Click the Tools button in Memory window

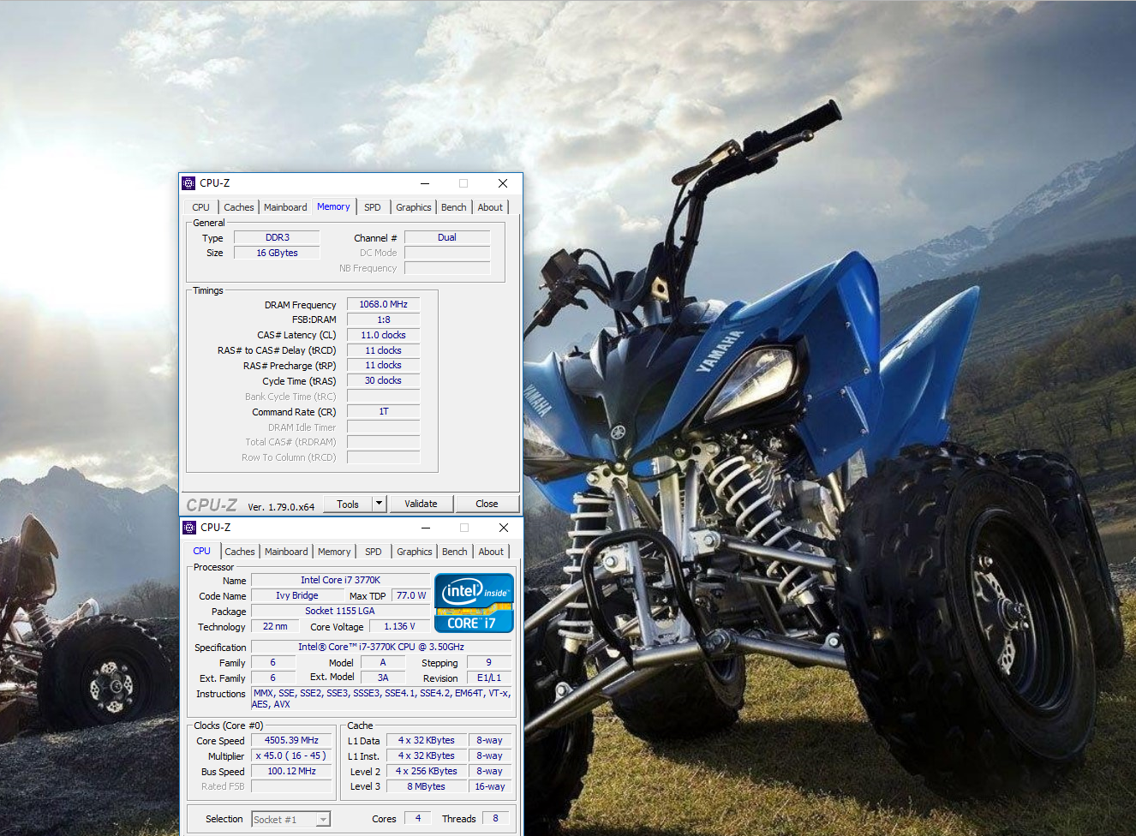(348, 504)
